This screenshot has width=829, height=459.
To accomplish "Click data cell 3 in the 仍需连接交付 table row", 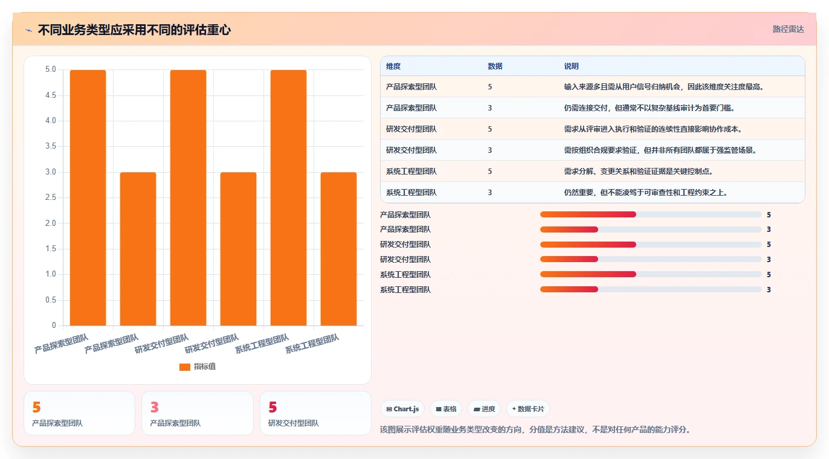I will click(x=490, y=108).
